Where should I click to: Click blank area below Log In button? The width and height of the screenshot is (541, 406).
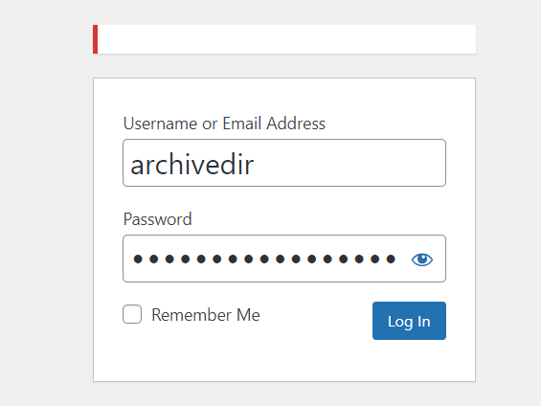click(409, 360)
